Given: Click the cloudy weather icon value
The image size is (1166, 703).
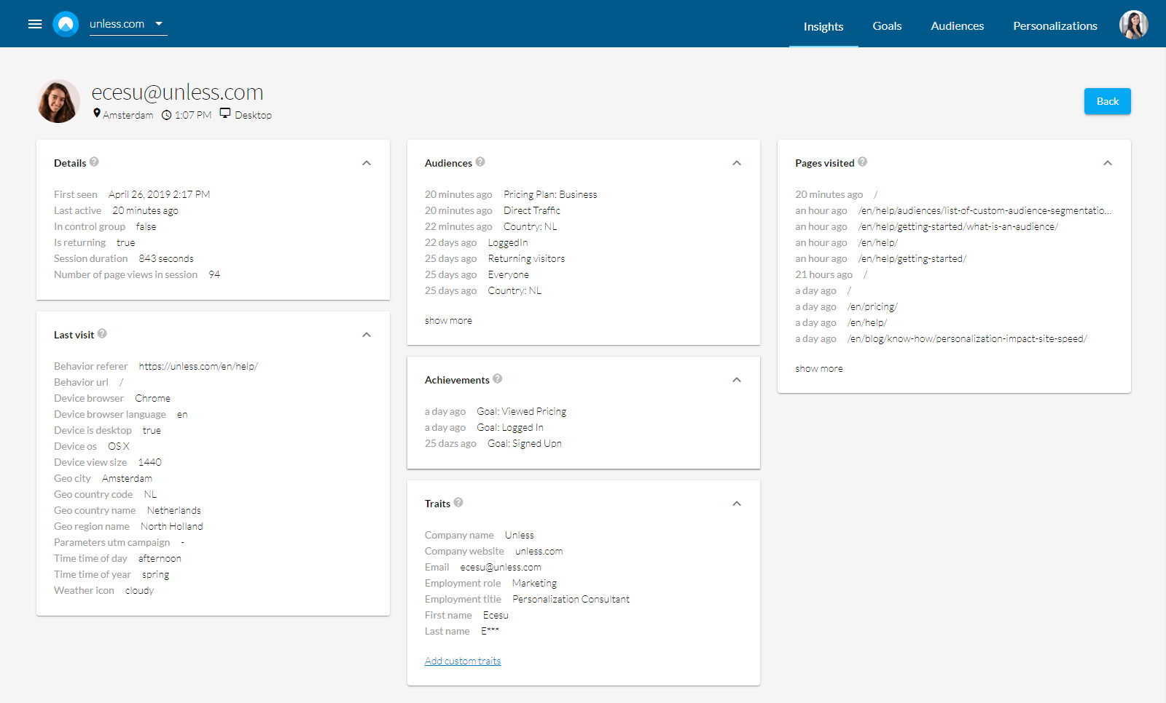Looking at the screenshot, I should 139,590.
